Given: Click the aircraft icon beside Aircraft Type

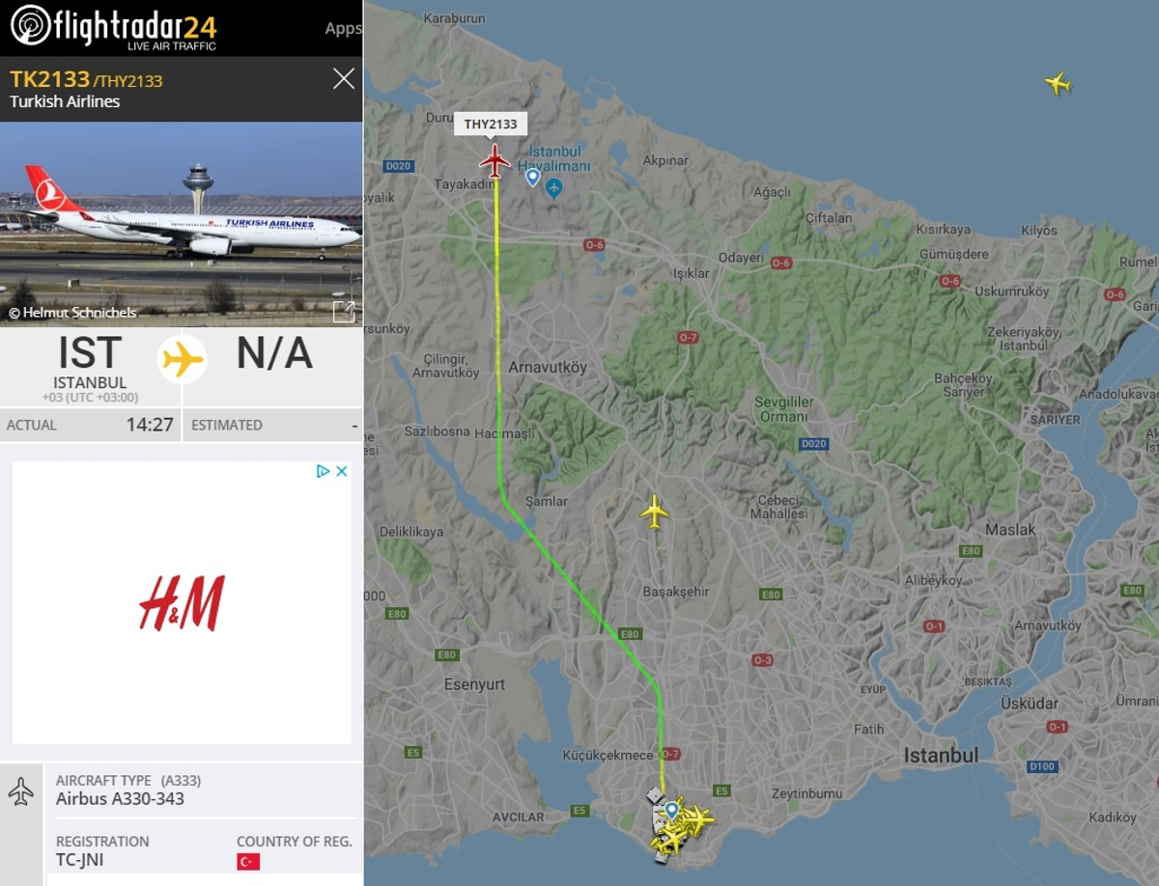Looking at the screenshot, I should click(x=20, y=791).
